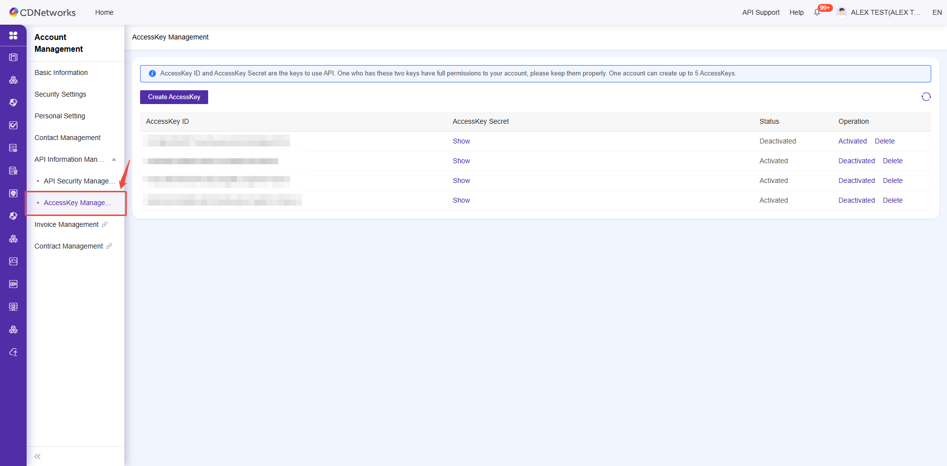Open the Help menu
This screenshot has height=466, width=947.
[796, 12]
